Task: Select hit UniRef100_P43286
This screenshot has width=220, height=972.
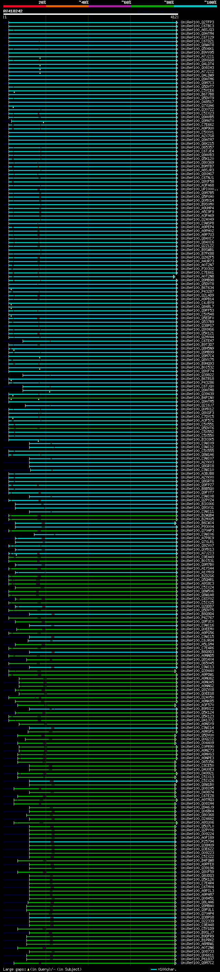Action: click(x=197, y=382)
